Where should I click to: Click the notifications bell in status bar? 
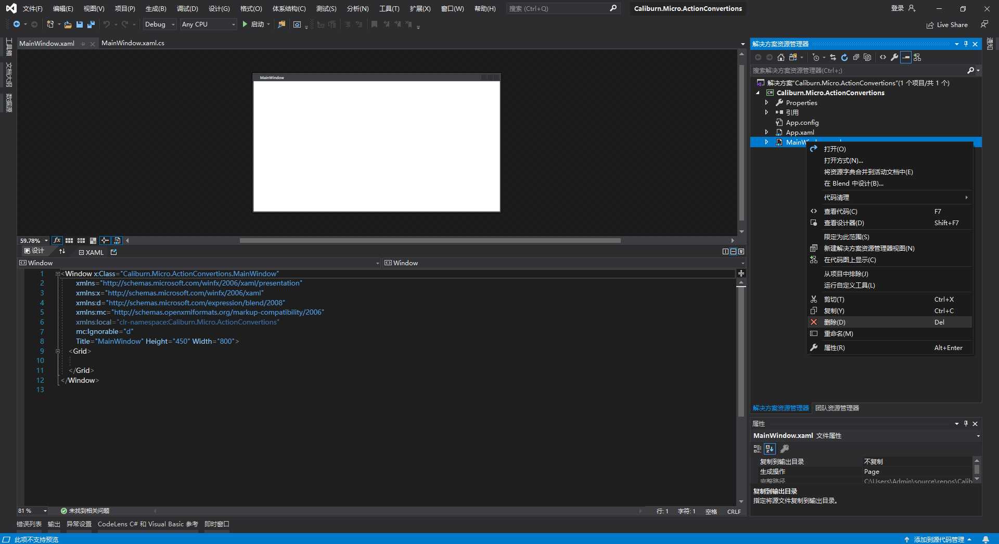point(985,539)
